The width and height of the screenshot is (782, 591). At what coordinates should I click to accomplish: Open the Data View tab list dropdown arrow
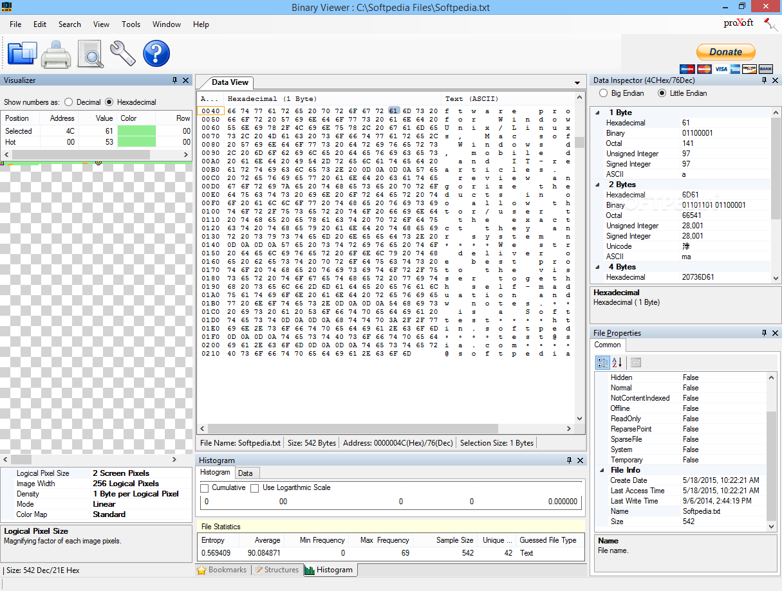pos(577,83)
